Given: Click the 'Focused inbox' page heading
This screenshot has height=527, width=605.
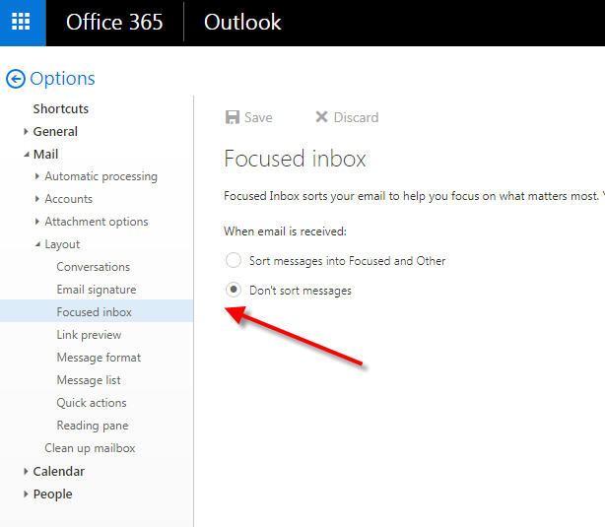Looking at the screenshot, I should pyautogui.click(x=295, y=159).
